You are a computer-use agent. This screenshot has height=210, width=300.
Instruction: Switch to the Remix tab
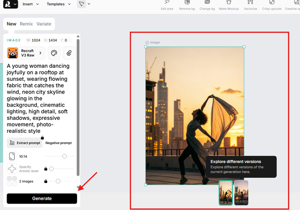click(26, 24)
